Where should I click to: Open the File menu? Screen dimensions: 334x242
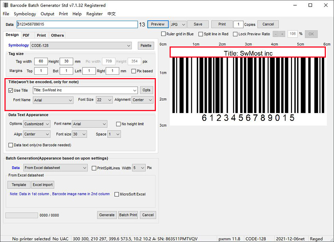coord(6,14)
